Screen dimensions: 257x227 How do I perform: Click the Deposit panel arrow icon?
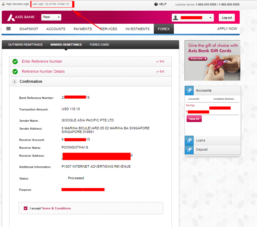(x=189, y=150)
